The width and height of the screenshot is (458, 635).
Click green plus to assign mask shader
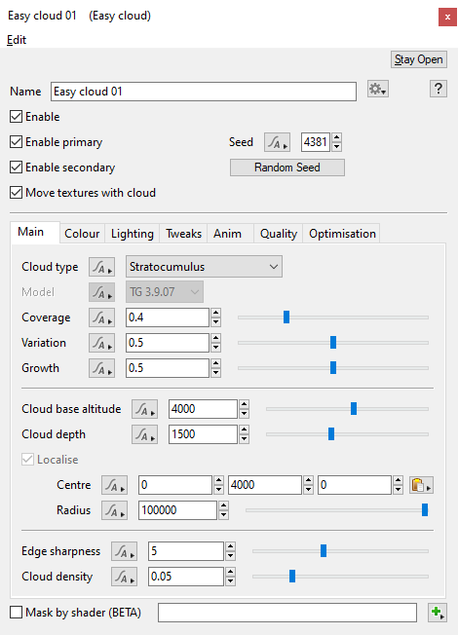438,613
